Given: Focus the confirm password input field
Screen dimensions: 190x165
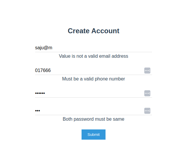Looking at the screenshot, I should pyautogui.click(x=88, y=111).
